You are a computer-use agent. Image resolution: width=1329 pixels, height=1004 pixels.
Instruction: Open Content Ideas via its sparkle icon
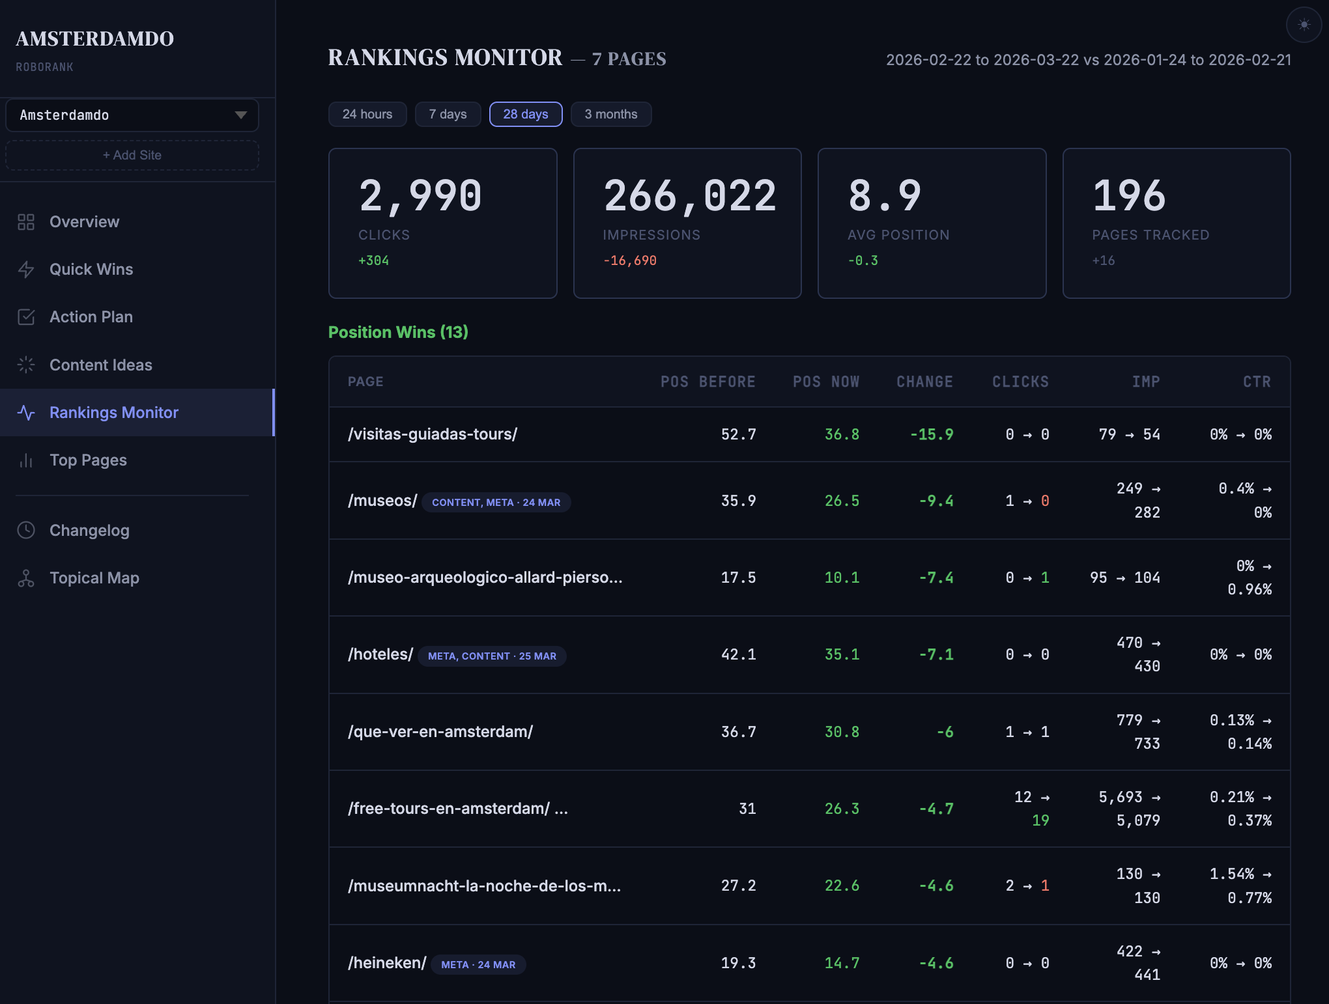(27, 365)
